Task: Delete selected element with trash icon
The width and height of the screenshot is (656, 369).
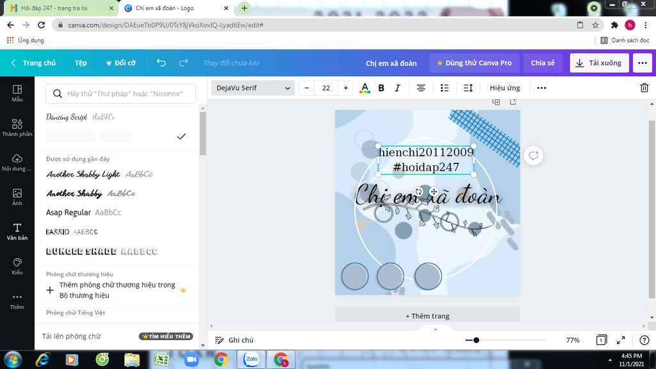Action: (644, 88)
